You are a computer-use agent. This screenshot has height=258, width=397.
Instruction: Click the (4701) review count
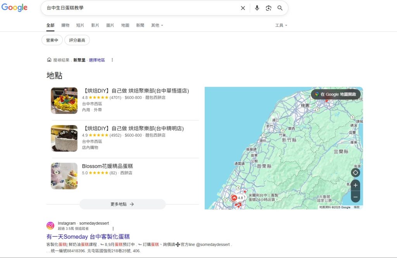click(x=116, y=98)
